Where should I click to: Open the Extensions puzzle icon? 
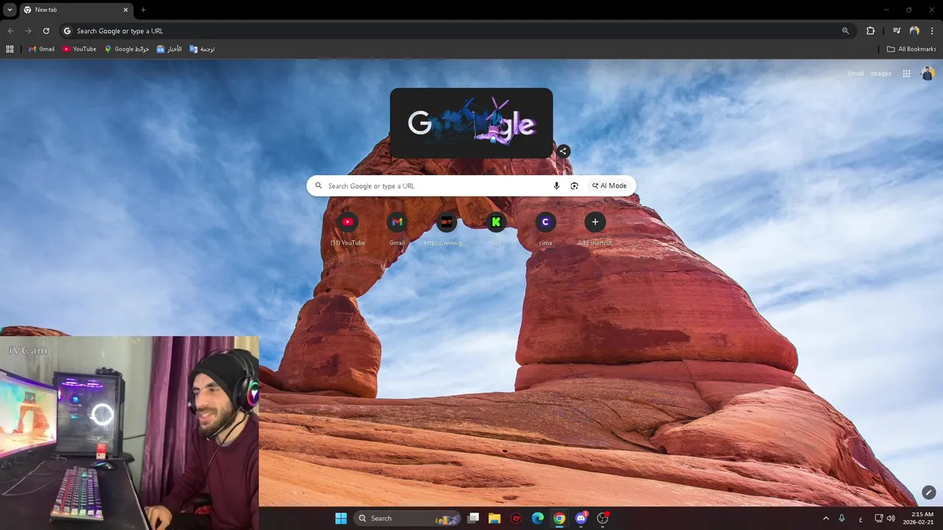(870, 31)
